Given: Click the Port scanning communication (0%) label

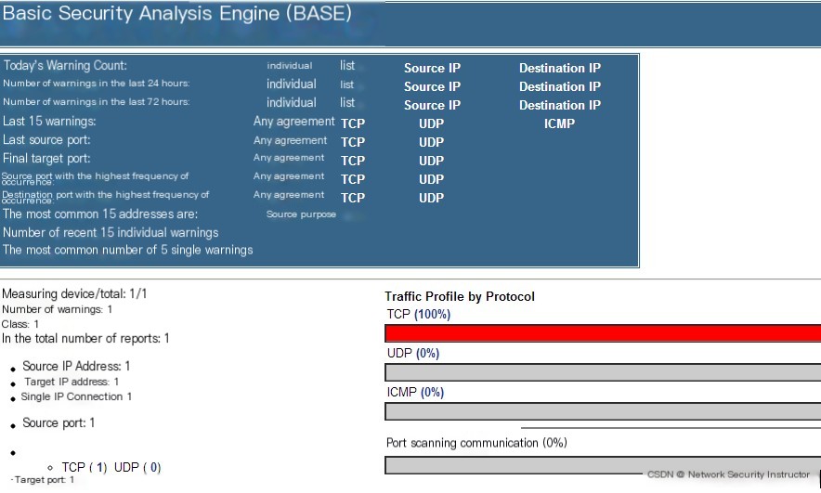Looking at the screenshot, I should 476,443.
